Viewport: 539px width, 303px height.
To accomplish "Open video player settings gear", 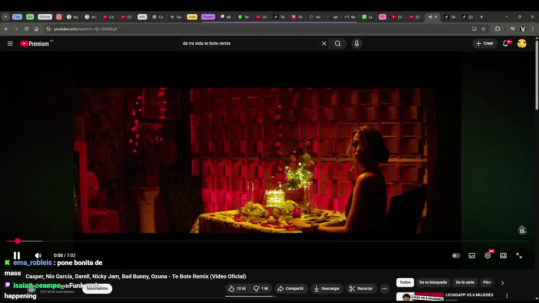I will click(488, 255).
